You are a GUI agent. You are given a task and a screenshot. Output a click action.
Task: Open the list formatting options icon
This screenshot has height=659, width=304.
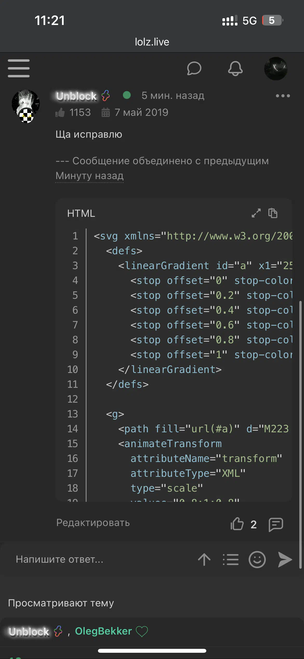click(x=231, y=560)
